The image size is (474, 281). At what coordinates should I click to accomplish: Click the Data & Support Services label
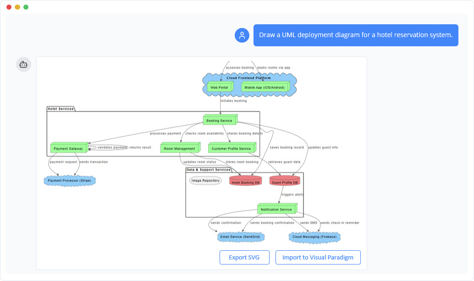208,169
